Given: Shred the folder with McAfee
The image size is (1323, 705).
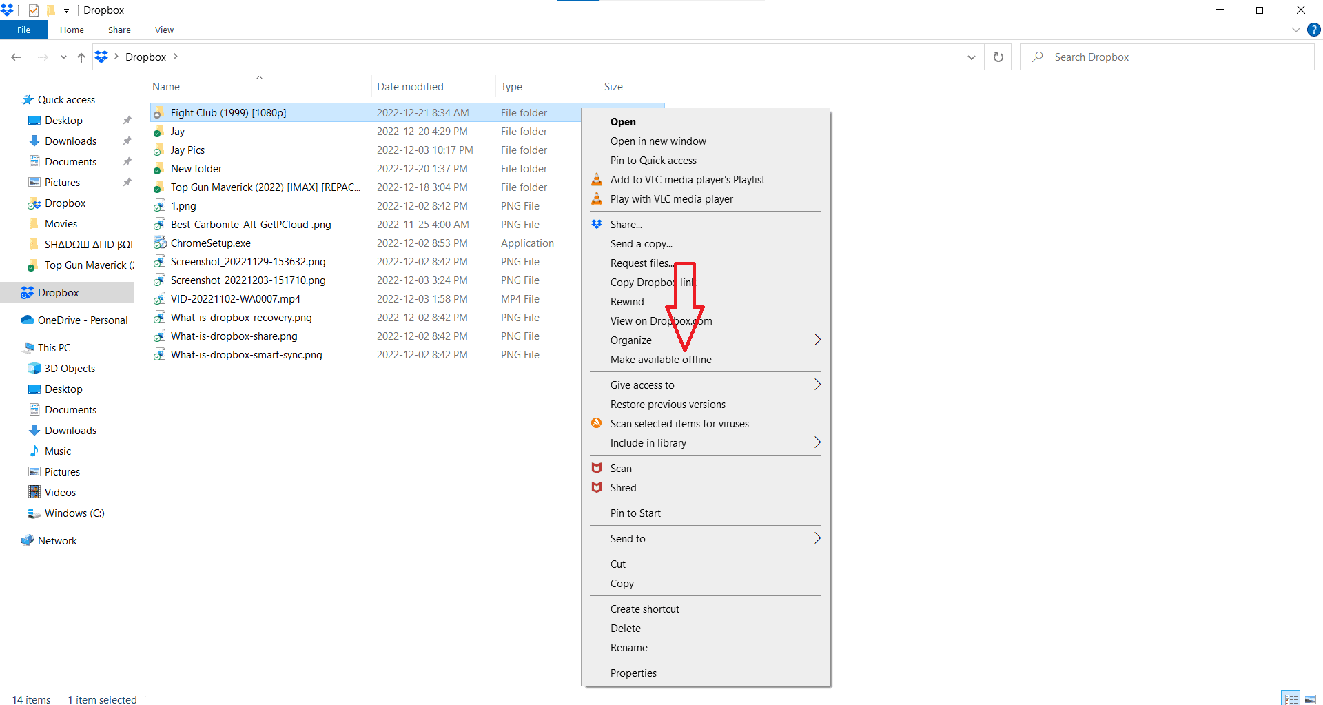Looking at the screenshot, I should pyautogui.click(x=623, y=487).
